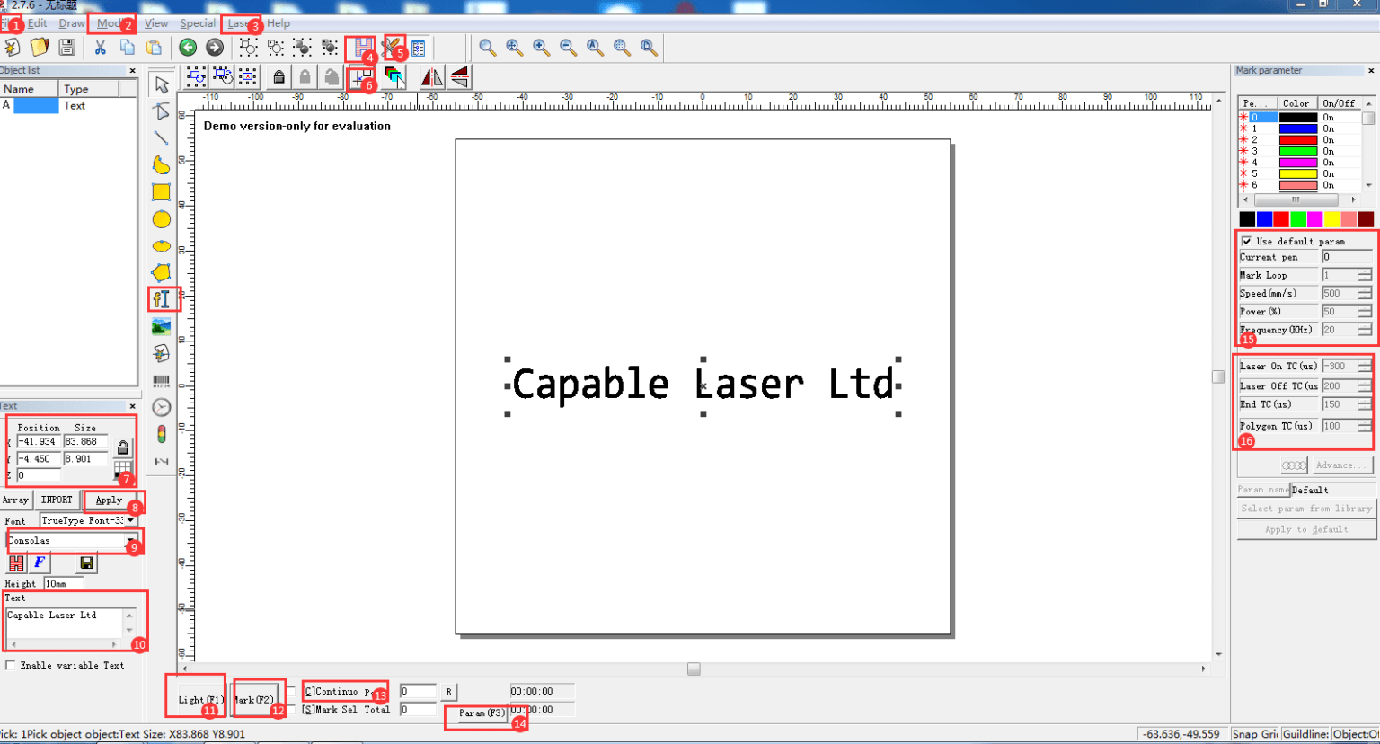Select the Barcode tool
1380x744 pixels.
pyautogui.click(x=162, y=380)
